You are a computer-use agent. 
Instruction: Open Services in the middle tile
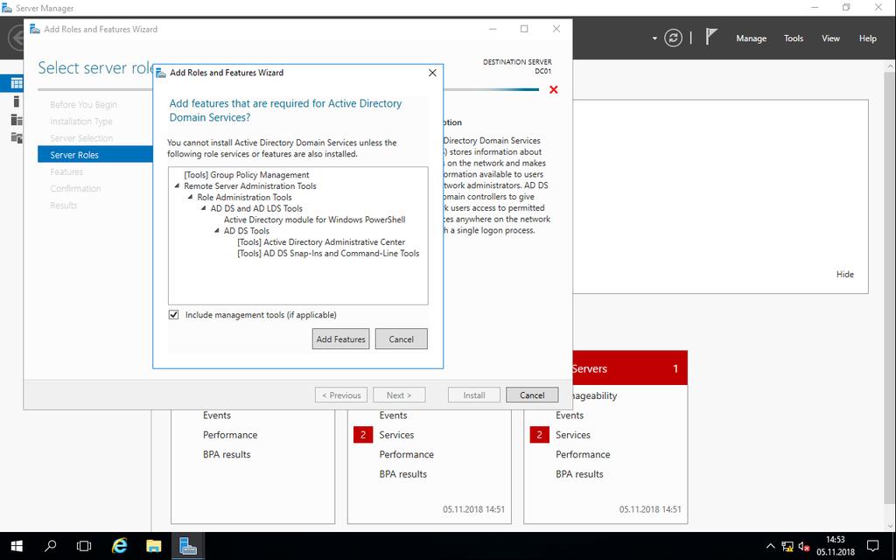[x=396, y=435]
